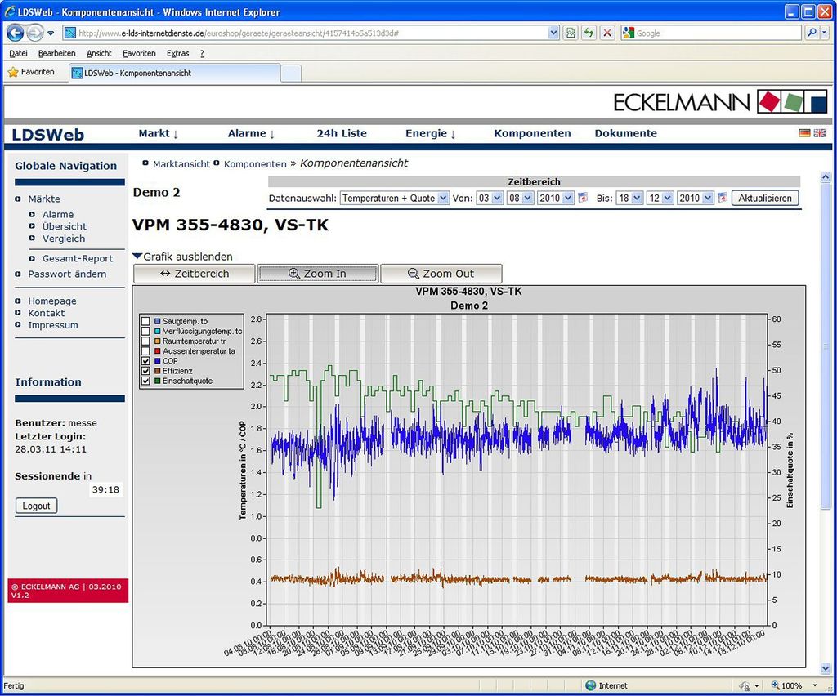The height and width of the screenshot is (696, 837).
Task: Open the Ansicht browser menu
Action: pos(99,53)
